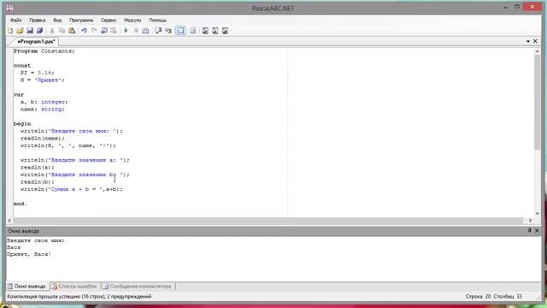The height and width of the screenshot is (308, 547).
Task: Click the editor vertical scrollbar thumb
Action: [x=538, y=103]
